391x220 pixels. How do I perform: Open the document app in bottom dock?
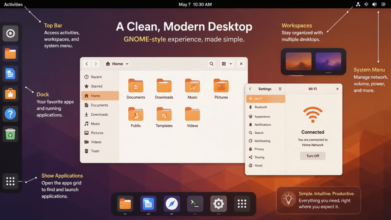149,204
